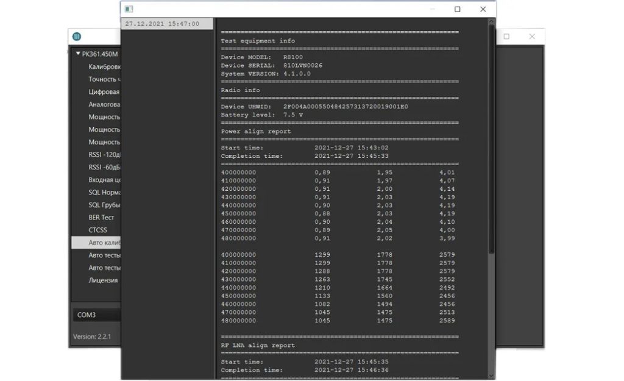The width and height of the screenshot is (624, 381).
Task: Open the Цифровая item in the tree
Action: point(104,91)
